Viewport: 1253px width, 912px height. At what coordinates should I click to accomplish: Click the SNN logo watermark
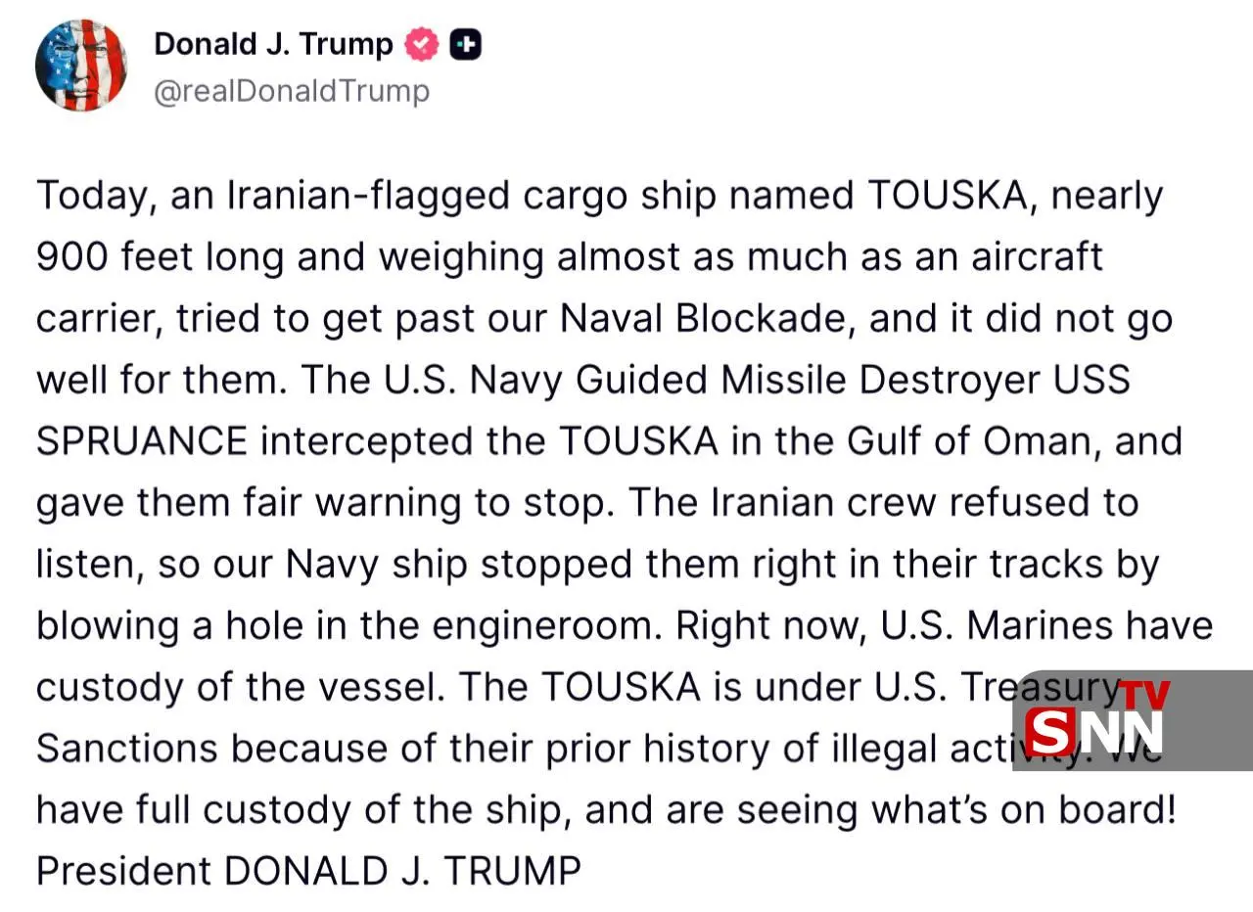pos(1094,730)
